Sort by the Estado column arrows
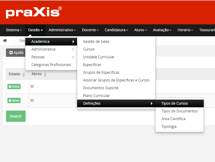 click(24, 75)
